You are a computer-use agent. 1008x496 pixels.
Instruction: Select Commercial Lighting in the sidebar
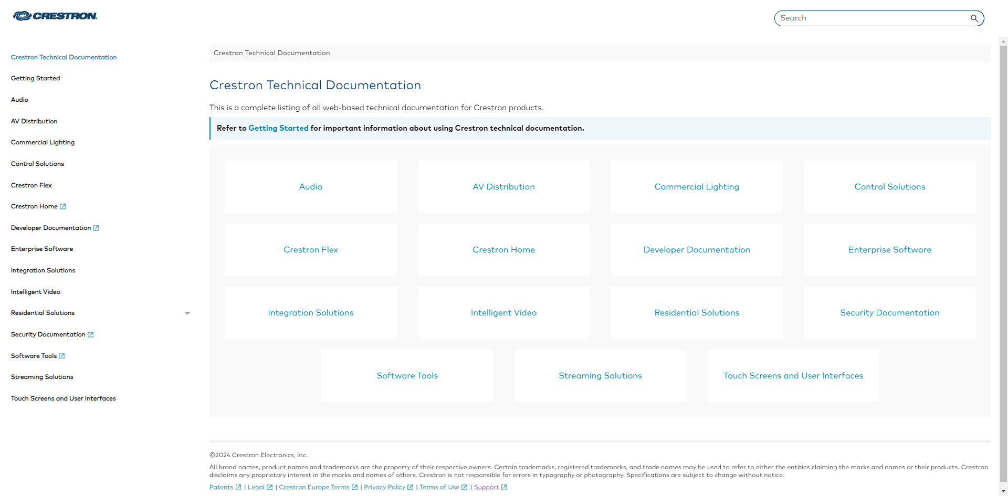coord(43,142)
